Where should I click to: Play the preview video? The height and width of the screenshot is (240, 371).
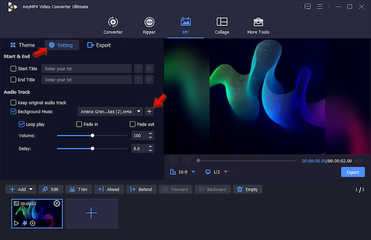point(174,161)
